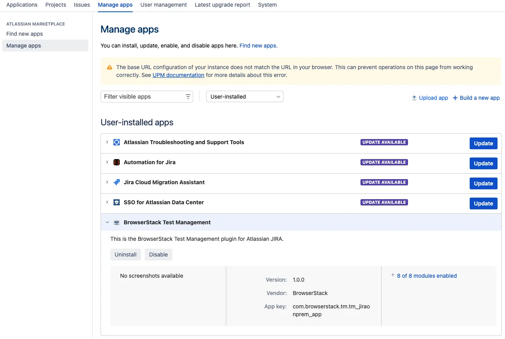
Task: Expand the Atlassian Troubleshooting and Support Tools row
Action: [x=107, y=142]
